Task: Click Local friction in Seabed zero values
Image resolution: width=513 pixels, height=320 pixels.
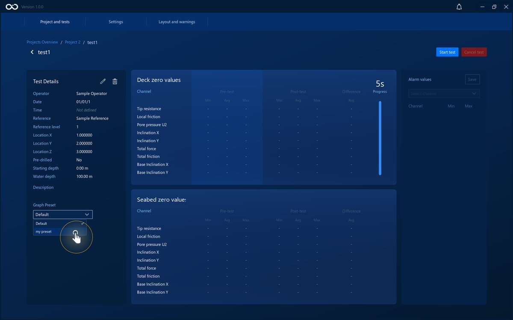Action: (x=148, y=236)
